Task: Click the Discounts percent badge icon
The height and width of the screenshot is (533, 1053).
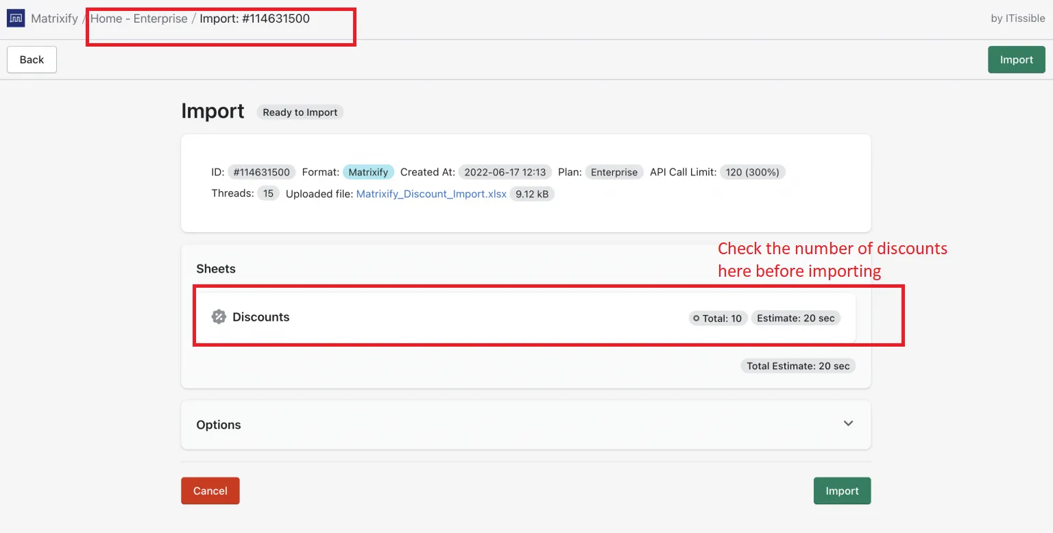Action: click(x=219, y=317)
